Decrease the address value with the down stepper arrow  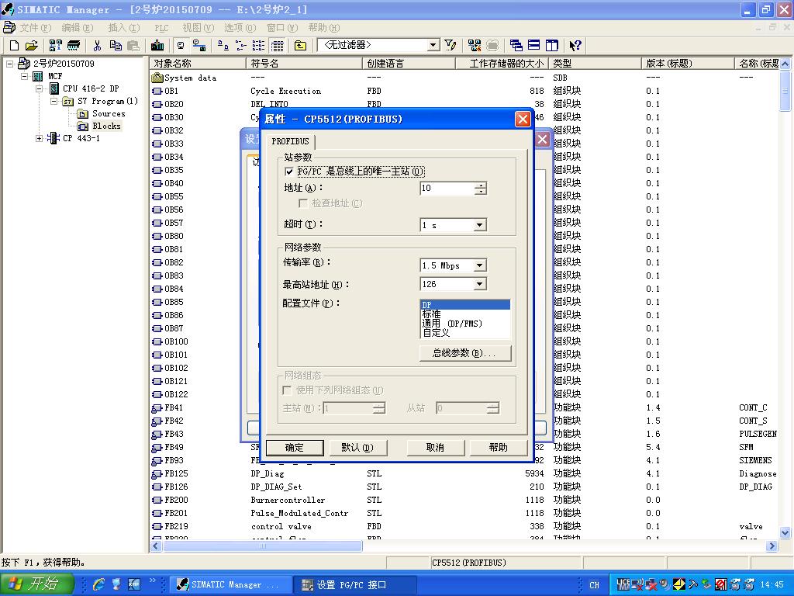(x=481, y=192)
